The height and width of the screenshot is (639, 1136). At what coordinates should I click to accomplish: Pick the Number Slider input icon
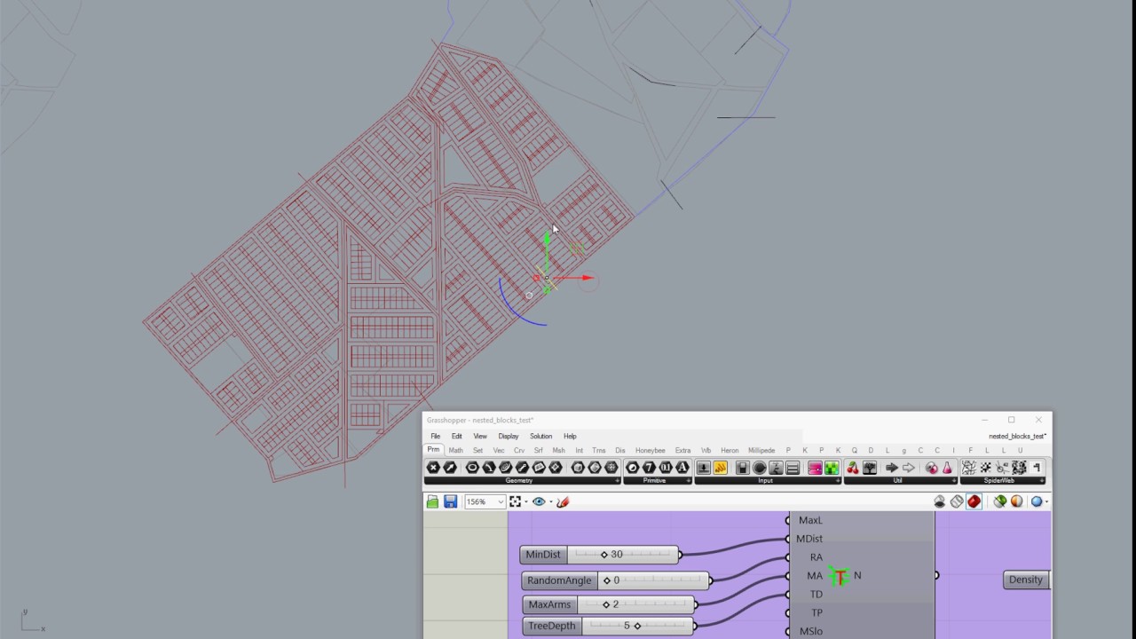[776, 468]
